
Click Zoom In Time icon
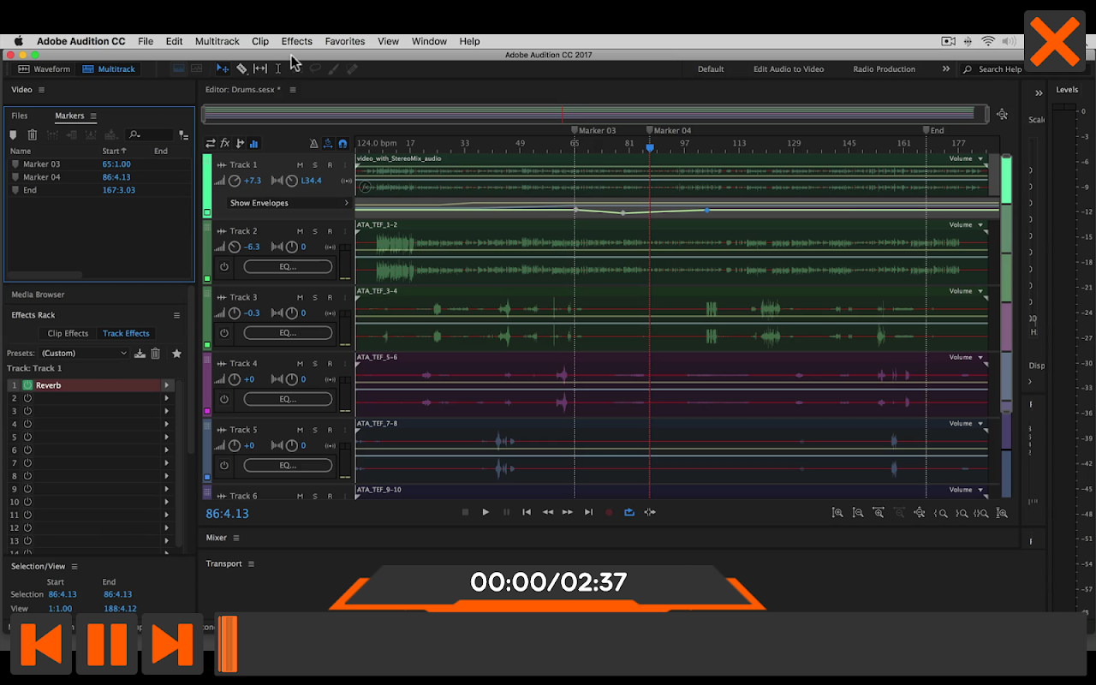[879, 513]
